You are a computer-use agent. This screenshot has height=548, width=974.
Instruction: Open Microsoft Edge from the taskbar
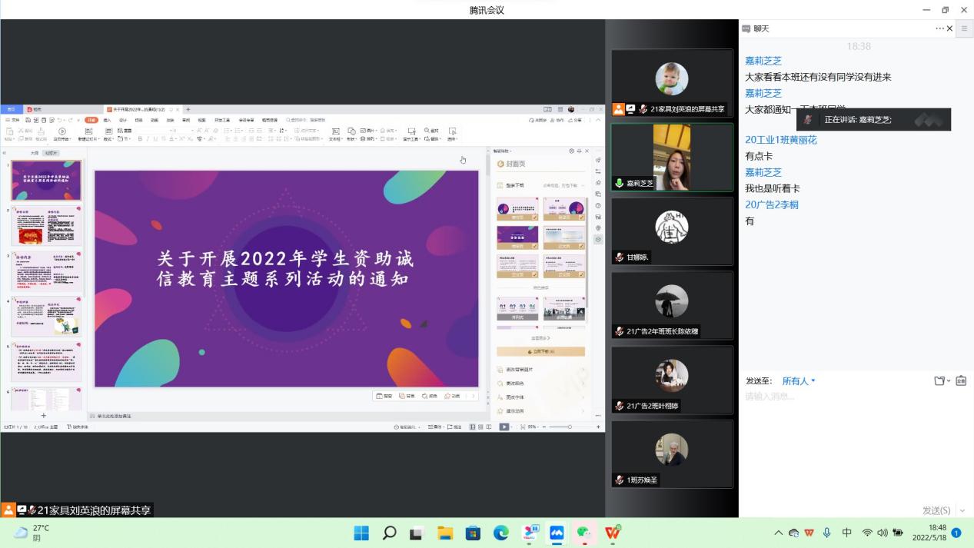[501, 533]
